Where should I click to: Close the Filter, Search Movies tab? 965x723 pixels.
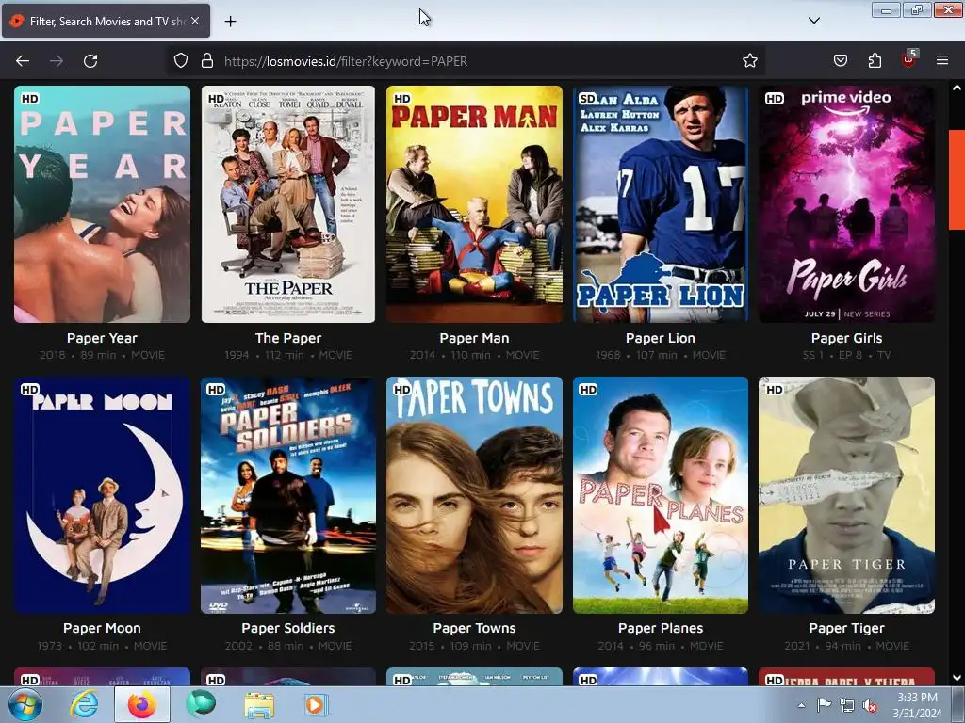tap(195, 21)
